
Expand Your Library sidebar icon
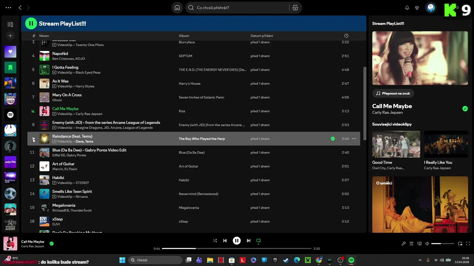(x=10, y=24)
